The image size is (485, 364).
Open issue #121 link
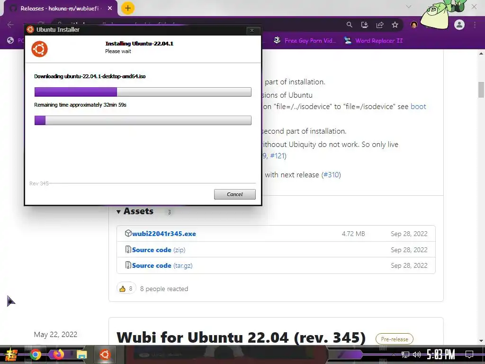[277, 155]
